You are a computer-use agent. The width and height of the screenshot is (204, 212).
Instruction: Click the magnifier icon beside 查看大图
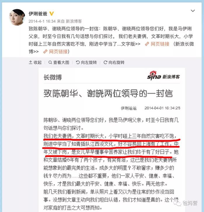[x=50, y=62]
